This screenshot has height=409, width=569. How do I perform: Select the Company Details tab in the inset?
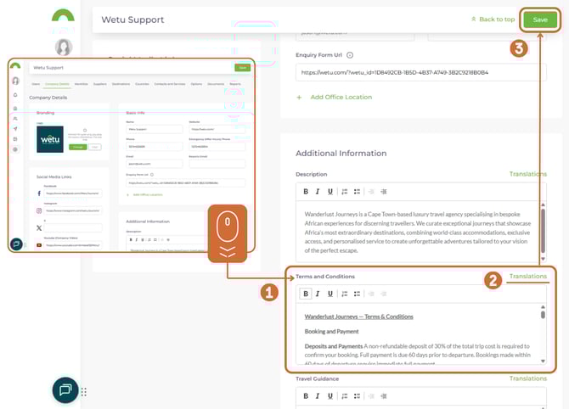click(x=57, y=84)
